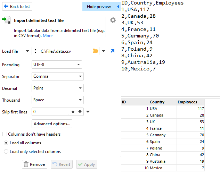Open the Separator Comma dropdown
This screenshot has width=220, height=179.
click(58, 76)
